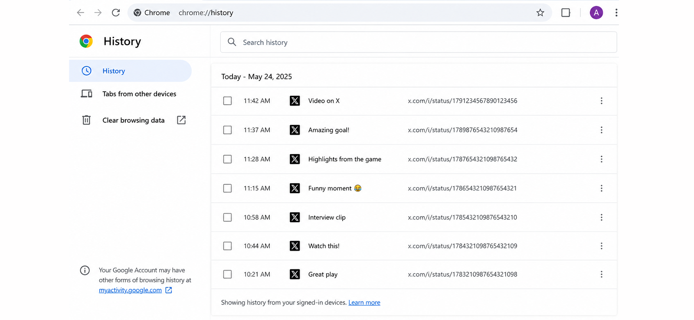Click the reload page icon

(x=116, y=13)
